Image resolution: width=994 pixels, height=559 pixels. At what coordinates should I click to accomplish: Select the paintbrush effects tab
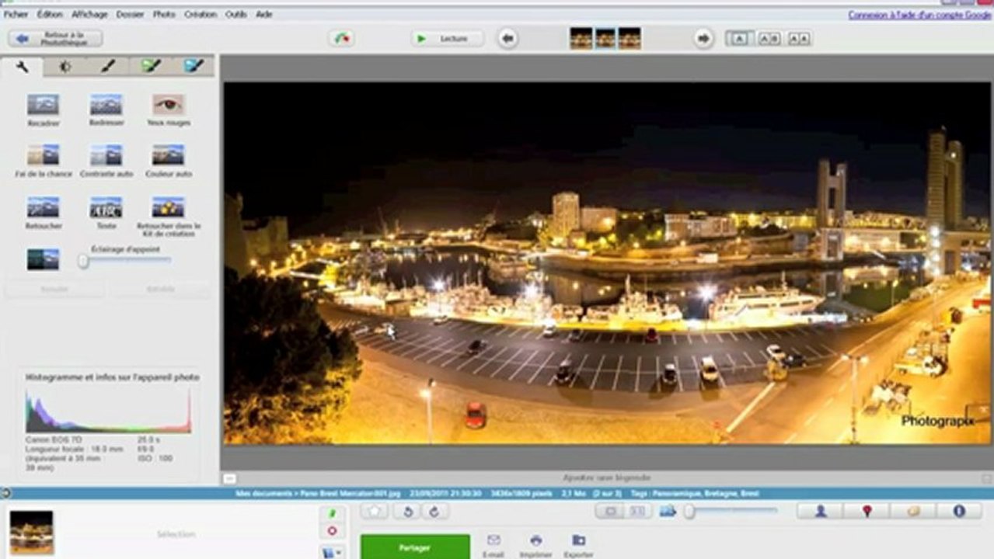(x=108, y=66)
